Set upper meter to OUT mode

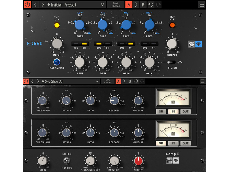tap(185, 112)
